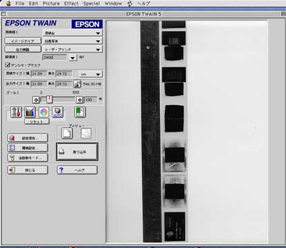This screenshot has width=286, height=248.
Task: Click the auto exposure AUTO icon
Action: click(x=58, y=112)
